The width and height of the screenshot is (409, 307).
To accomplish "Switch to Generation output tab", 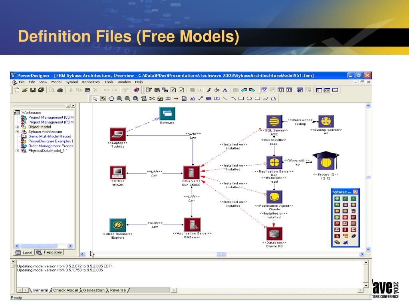I will pyautogui.click(x=93, y=290).
